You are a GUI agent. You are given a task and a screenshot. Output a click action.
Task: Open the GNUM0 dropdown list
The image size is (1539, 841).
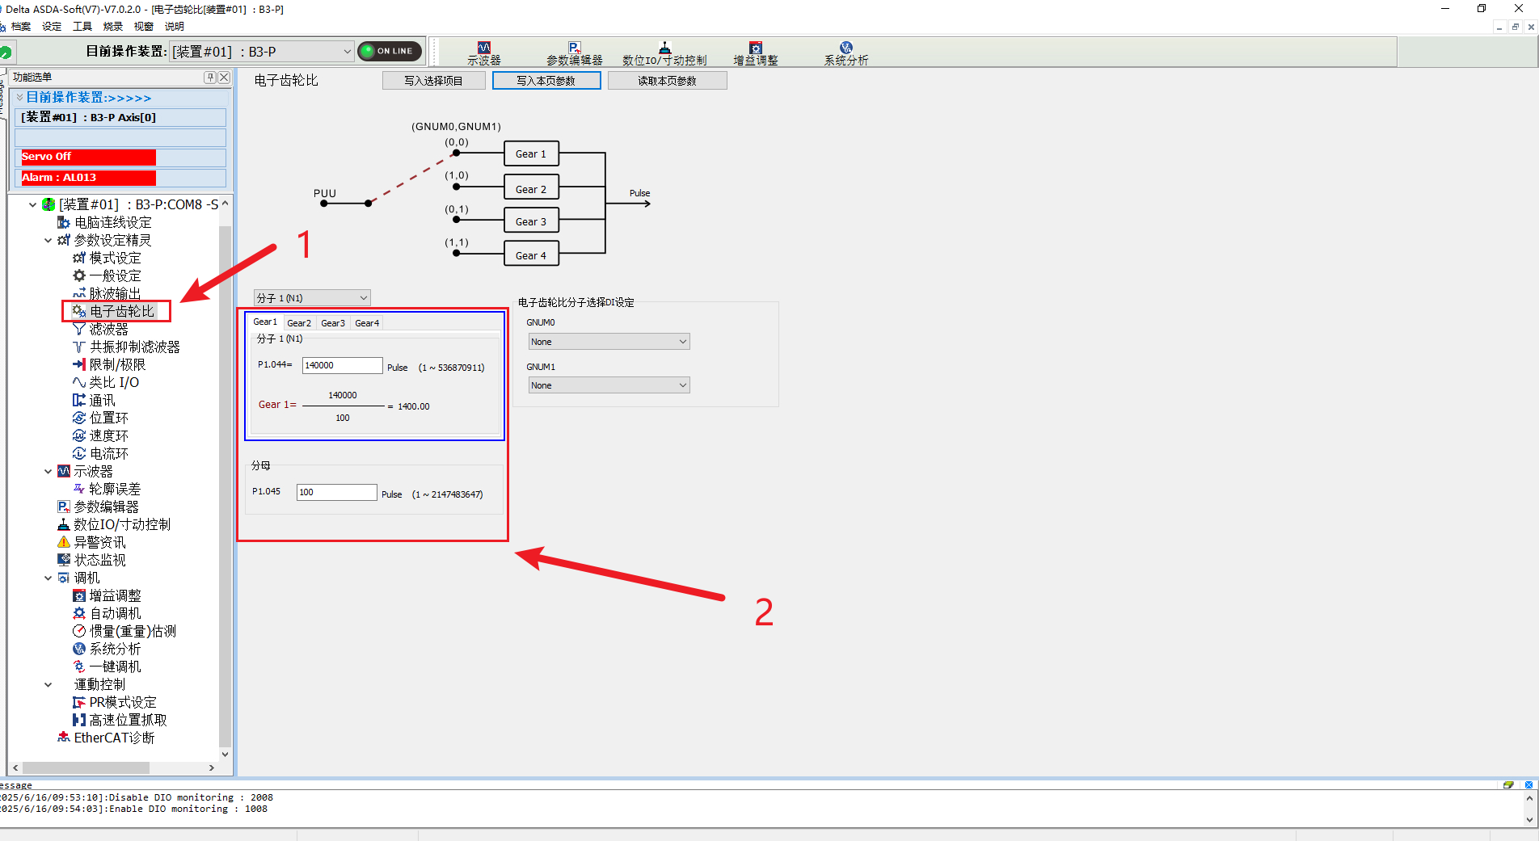[608, 342]
